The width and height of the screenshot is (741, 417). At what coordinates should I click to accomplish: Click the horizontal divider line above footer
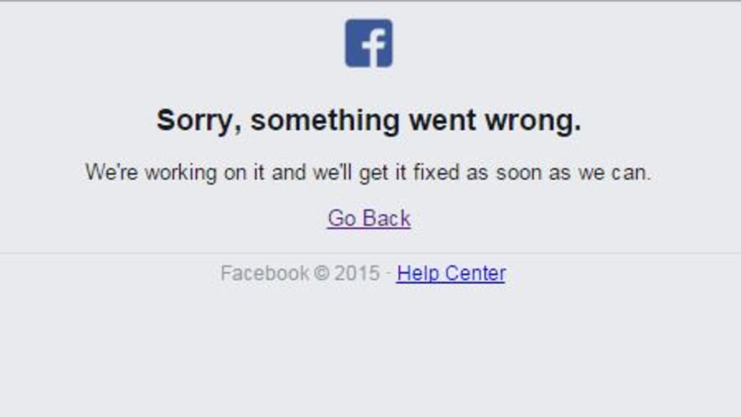pyautogui.click(x=371, y=252)
